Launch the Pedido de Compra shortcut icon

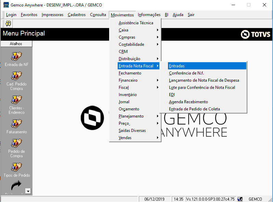(16, 143)
